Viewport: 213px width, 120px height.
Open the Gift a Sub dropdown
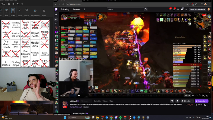click(187, 101)
